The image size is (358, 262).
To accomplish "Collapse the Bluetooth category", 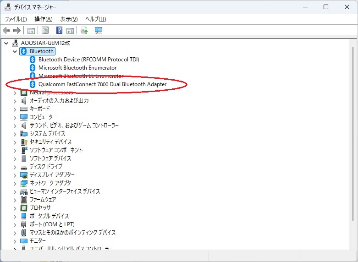I will pos(15,51).
